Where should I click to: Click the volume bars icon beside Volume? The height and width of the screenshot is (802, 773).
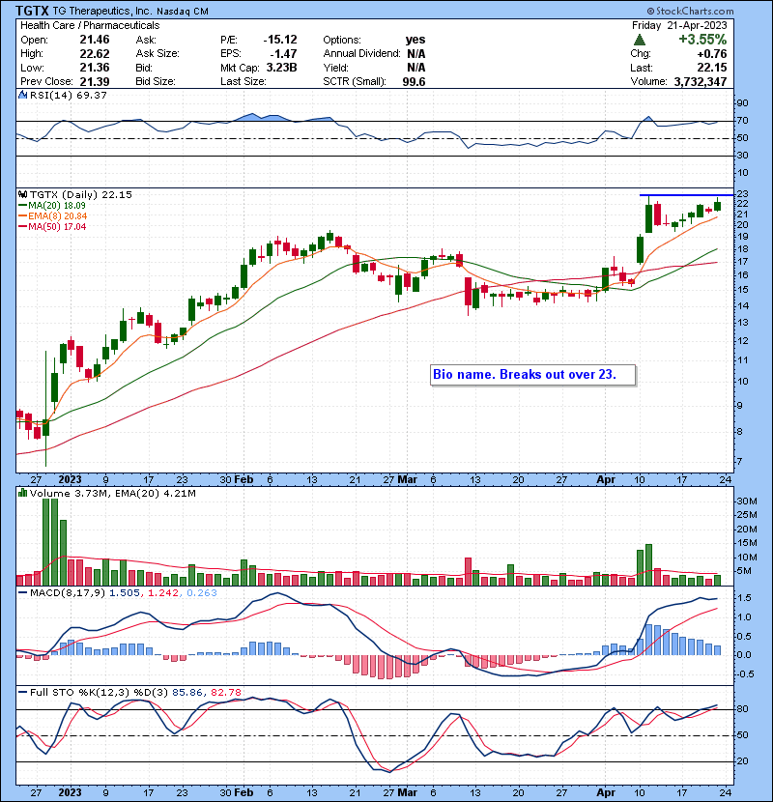click(x=23, y=493)
